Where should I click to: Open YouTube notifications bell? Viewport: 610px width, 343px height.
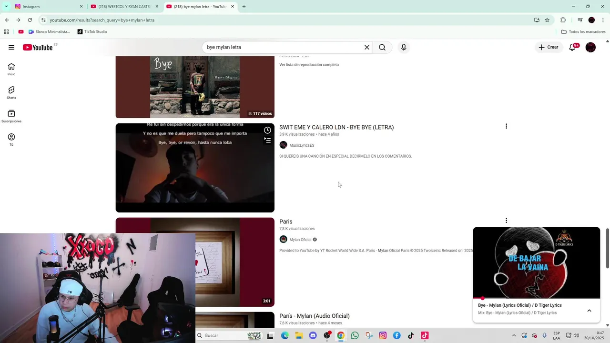pyautogui.click(x=573, y=47)
